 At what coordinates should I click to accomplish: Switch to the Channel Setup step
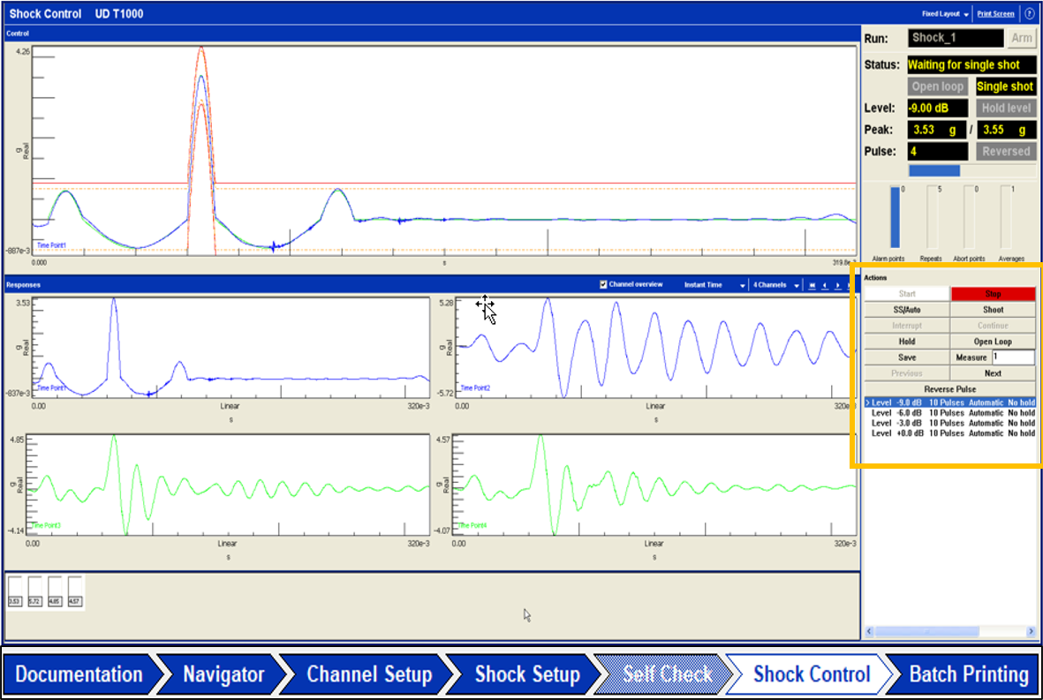click(x=368, y=675)
